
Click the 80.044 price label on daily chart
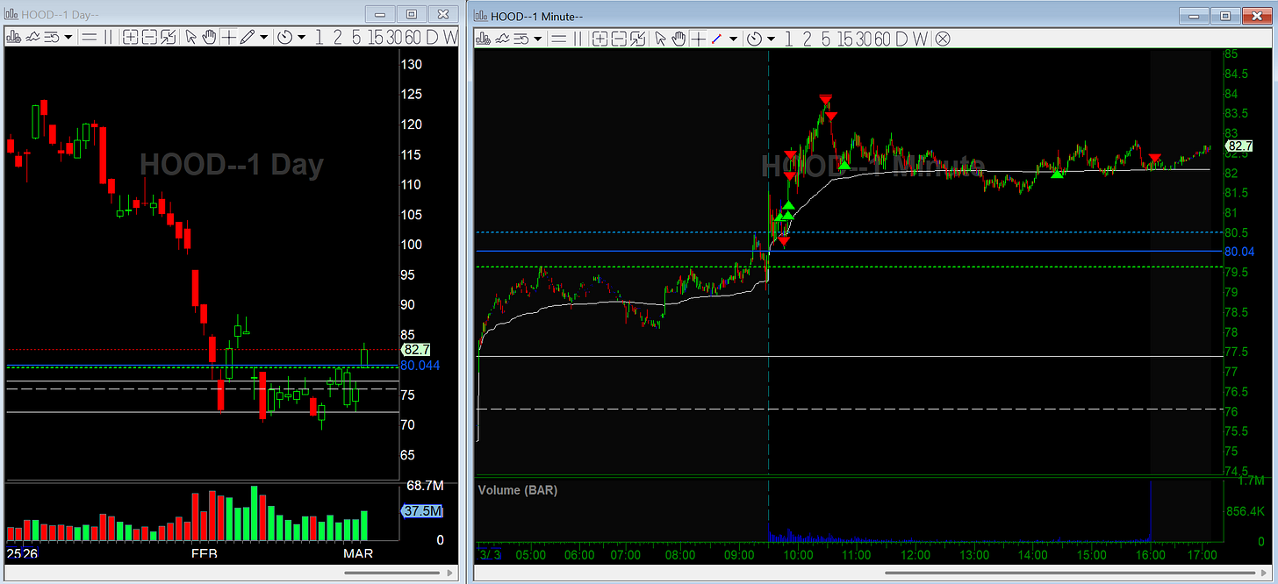coord(420,365)
